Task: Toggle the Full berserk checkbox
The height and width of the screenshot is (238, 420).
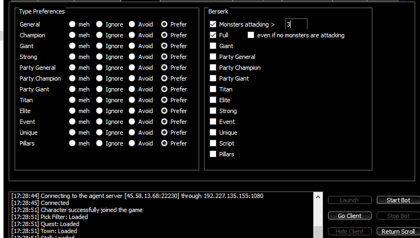Action: click(x=213, y=35)
